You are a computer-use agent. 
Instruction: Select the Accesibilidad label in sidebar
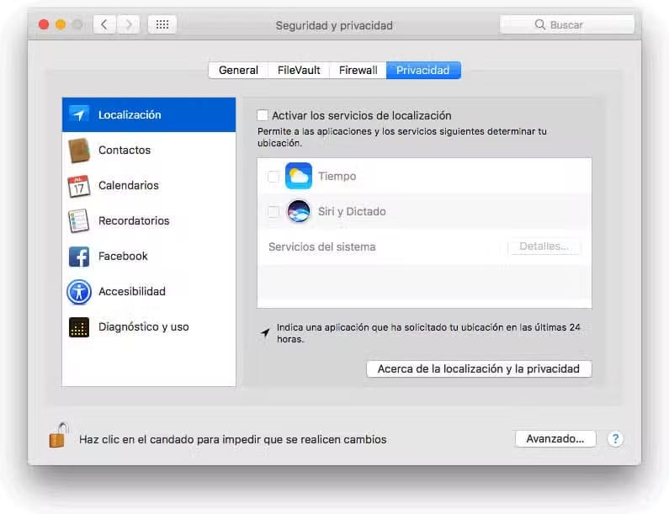132,291
